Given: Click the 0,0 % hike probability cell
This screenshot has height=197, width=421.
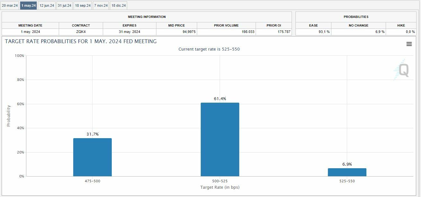Looking at the screenshot, I should coord(401,32).
